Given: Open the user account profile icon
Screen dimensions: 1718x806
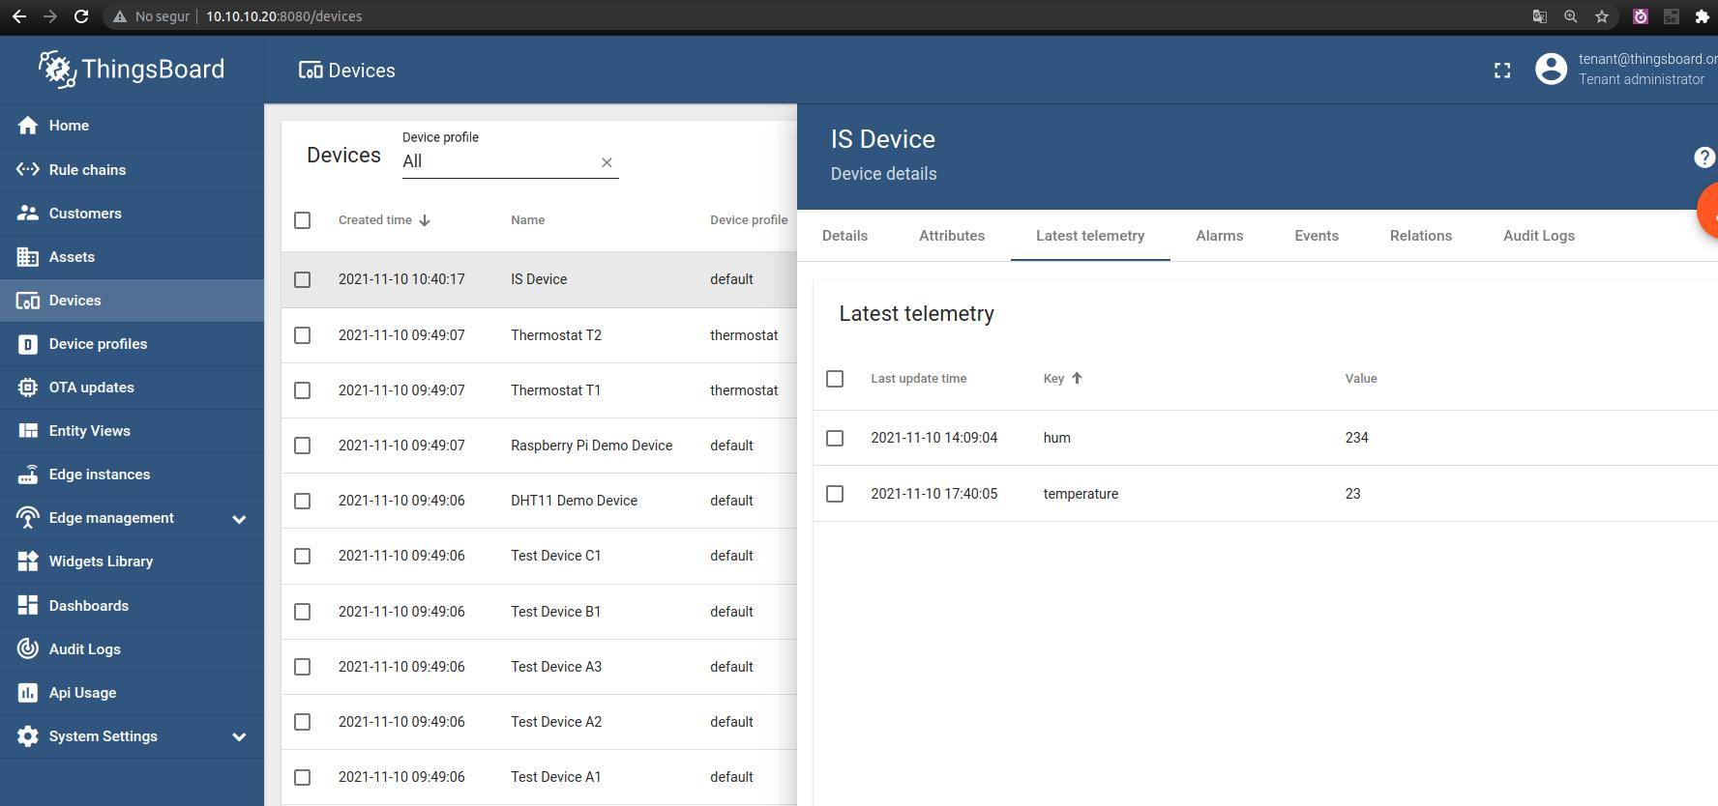Looking at the screenshot, I should 1551,70.
